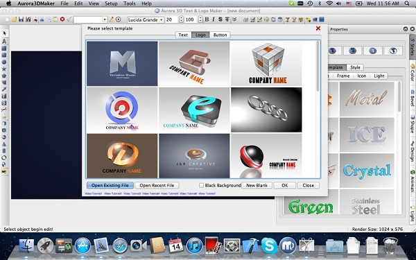
Task: Click the pencil edit icon beside combo box
Action: (x=112, y=19)
